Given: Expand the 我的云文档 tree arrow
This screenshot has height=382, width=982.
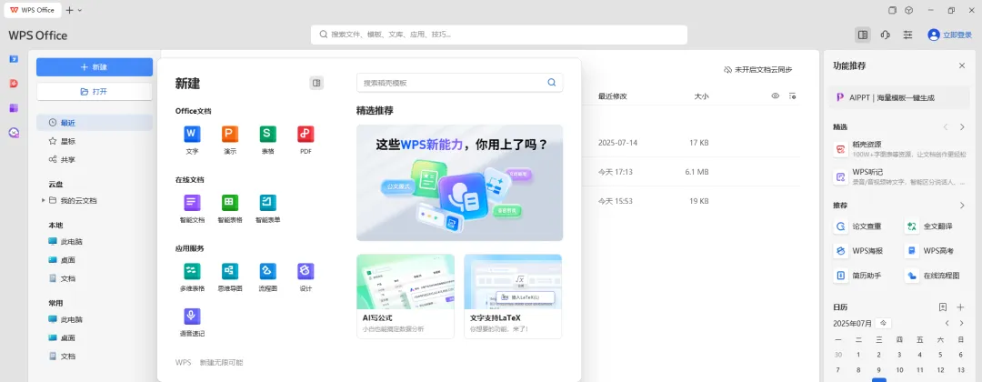Looking at the screenshot, I should [44, 201].
